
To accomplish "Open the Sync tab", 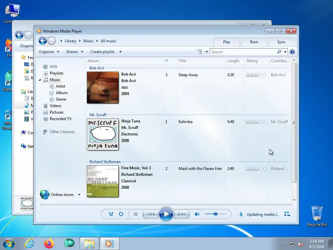I will (x=281, y=42).
